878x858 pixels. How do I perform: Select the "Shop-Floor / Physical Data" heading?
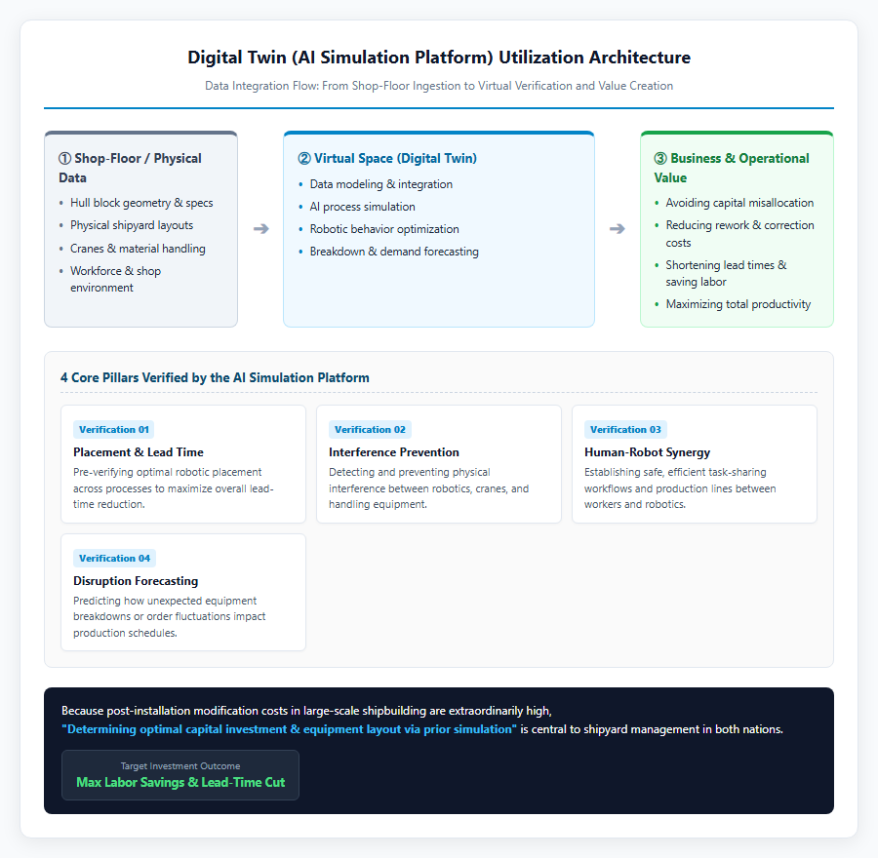coord(130,168)
